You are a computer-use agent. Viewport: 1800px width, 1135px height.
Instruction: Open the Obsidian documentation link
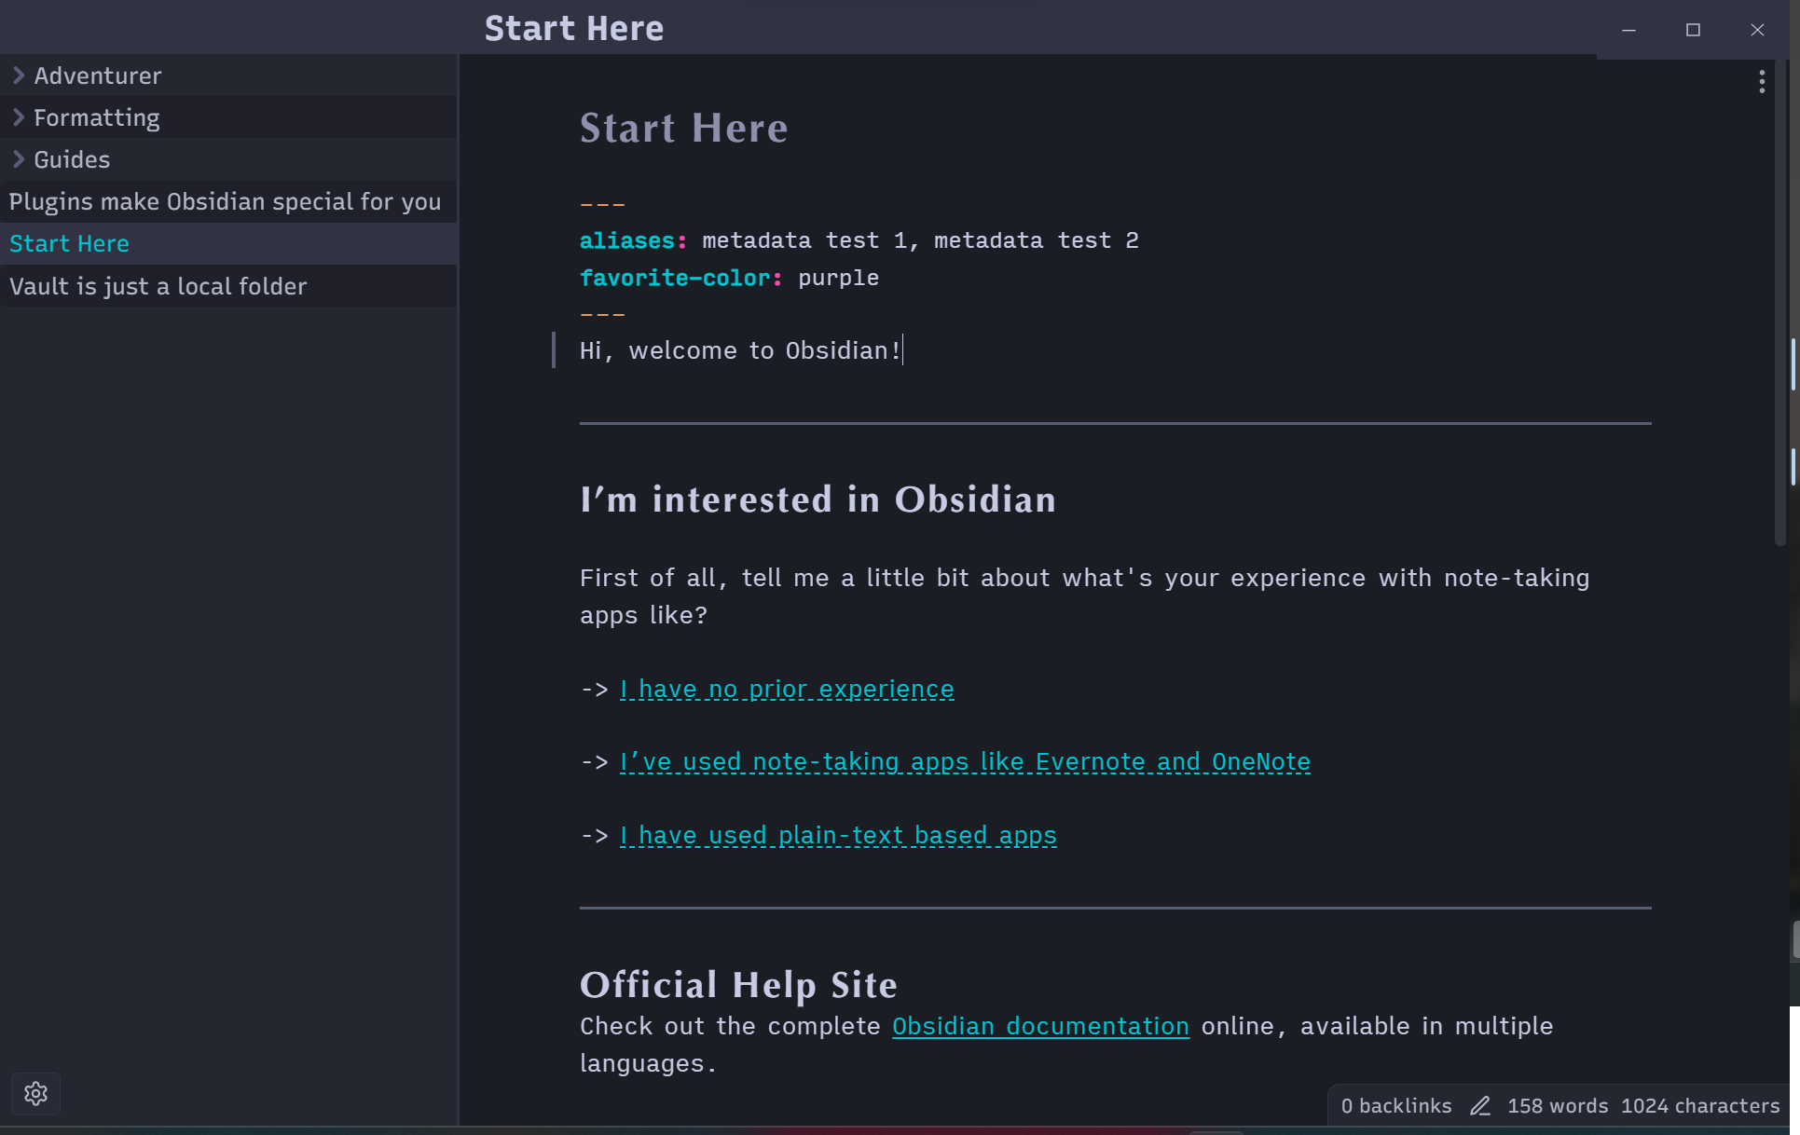[x=1040, y=1026]
